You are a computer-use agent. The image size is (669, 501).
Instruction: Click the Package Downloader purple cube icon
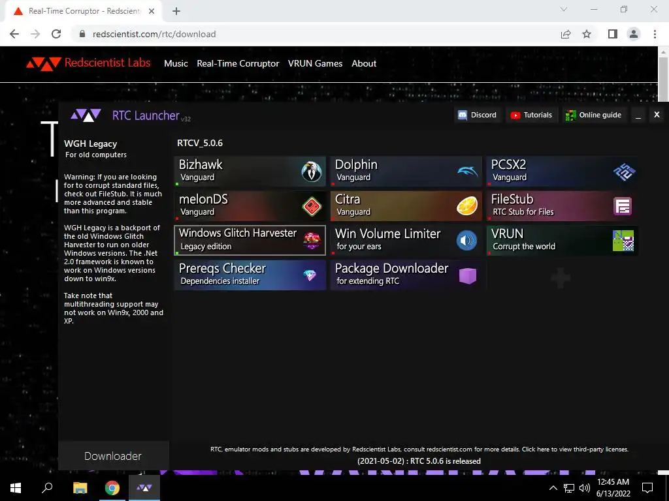[x=468, y=276]
